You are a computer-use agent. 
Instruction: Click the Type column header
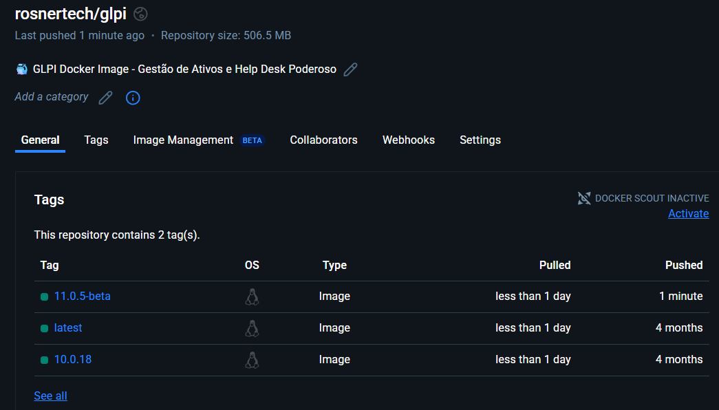(335, 265)
